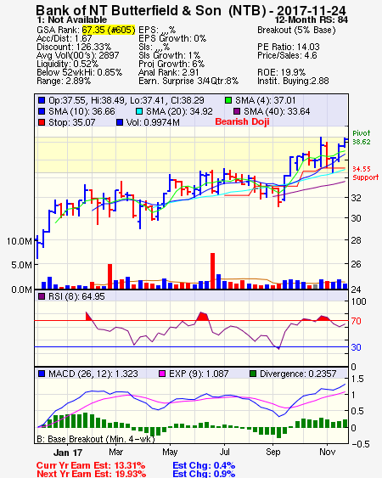Click the 34.55 Support label
The image size is (382, 478).
(365, 173)
